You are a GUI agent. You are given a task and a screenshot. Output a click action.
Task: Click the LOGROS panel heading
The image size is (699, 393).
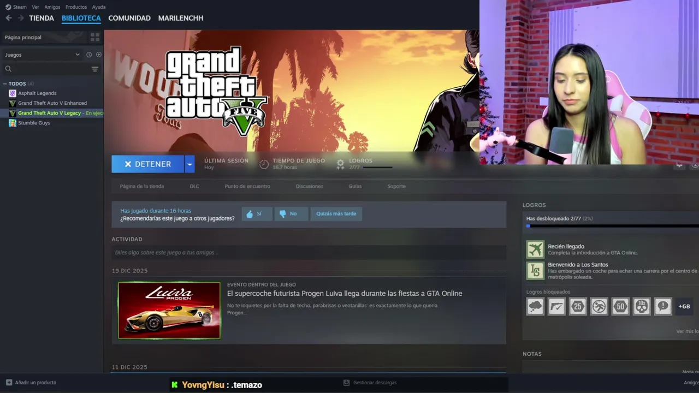coord(534,205)
